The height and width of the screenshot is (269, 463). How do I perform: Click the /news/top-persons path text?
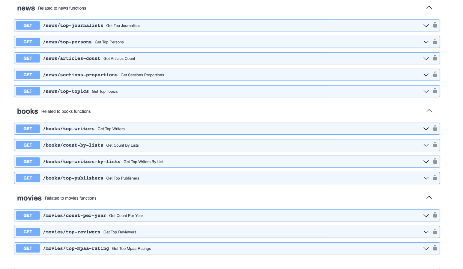(x=67, y=42)
